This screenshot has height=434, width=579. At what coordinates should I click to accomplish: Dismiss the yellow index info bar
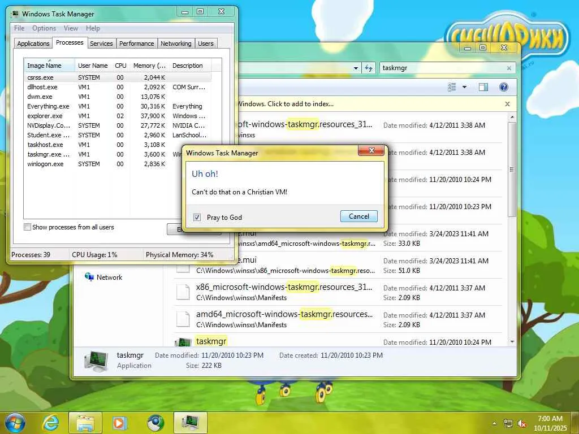507,104
